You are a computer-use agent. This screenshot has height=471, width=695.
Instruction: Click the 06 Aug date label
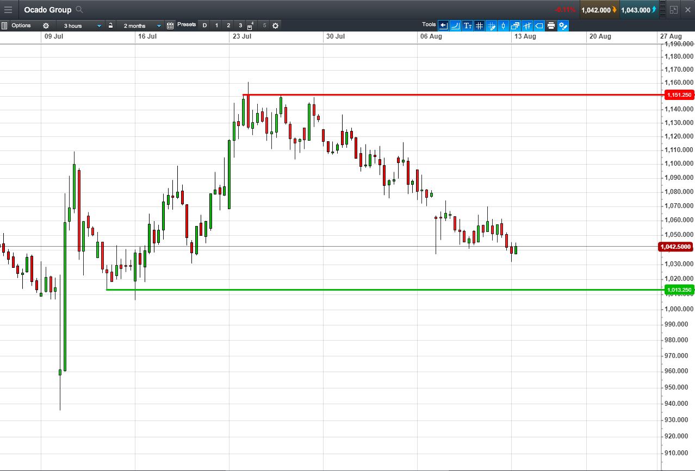click(x=431, y=36)
